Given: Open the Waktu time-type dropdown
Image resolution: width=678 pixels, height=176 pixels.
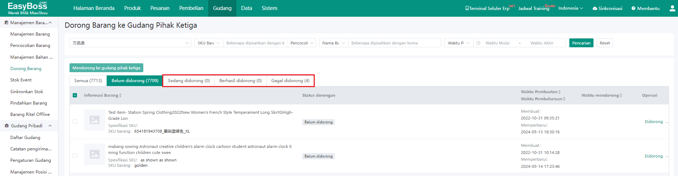Looking at the screenshot, I should tap(459, 43).
